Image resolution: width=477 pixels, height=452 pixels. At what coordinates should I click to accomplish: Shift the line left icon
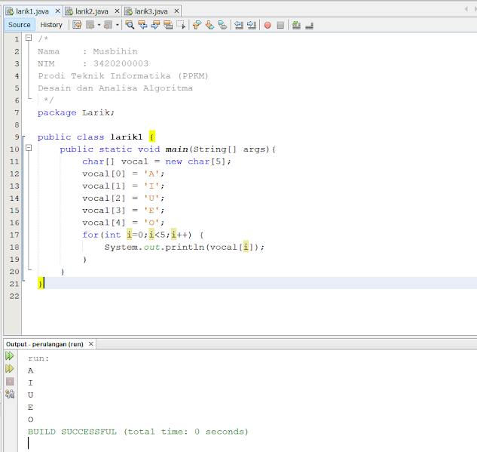(x=239, y=25)
